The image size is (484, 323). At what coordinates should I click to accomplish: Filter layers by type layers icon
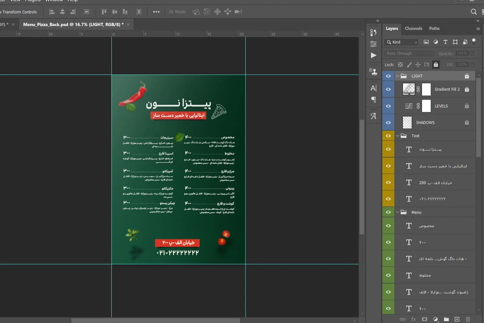445,42
